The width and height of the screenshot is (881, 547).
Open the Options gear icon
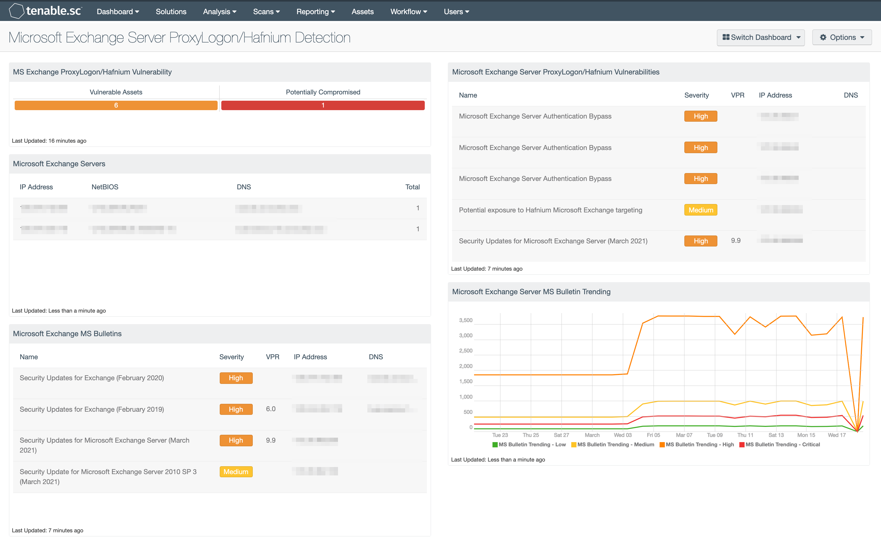[824, 37]
